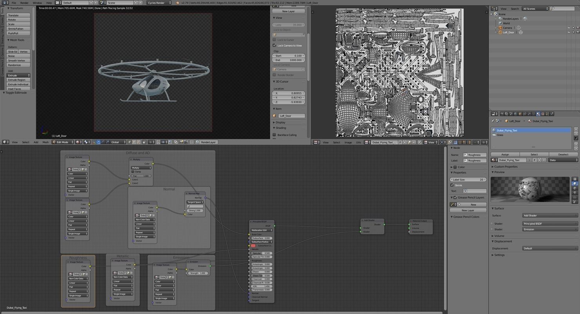Click the Assign material button

click(x=505, y=154)
